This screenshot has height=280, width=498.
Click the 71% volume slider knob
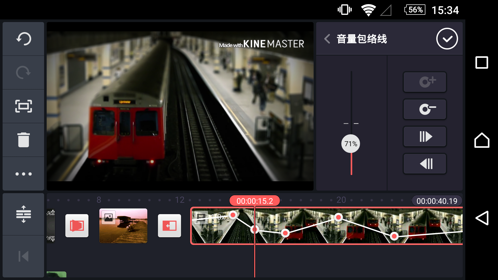point(351,144)
